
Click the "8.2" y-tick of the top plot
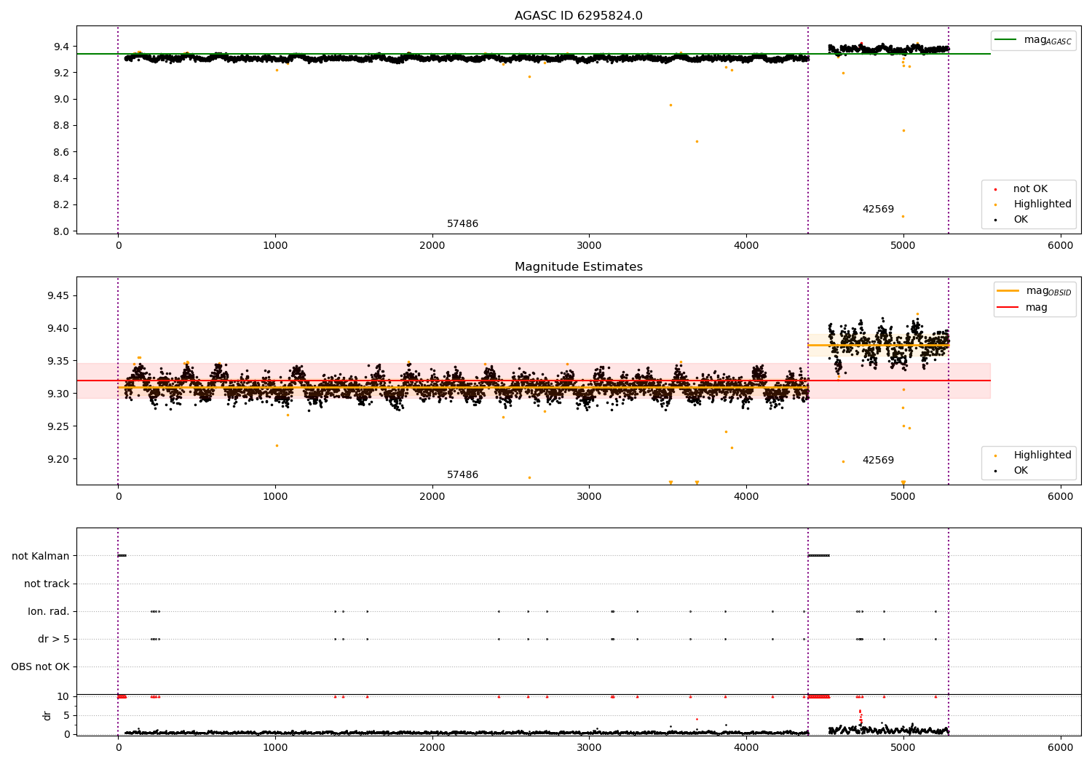[x=62, y=205]
